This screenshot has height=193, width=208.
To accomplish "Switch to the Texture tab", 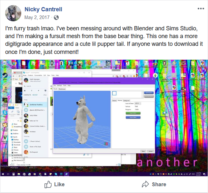I will [x=114, y=100].
